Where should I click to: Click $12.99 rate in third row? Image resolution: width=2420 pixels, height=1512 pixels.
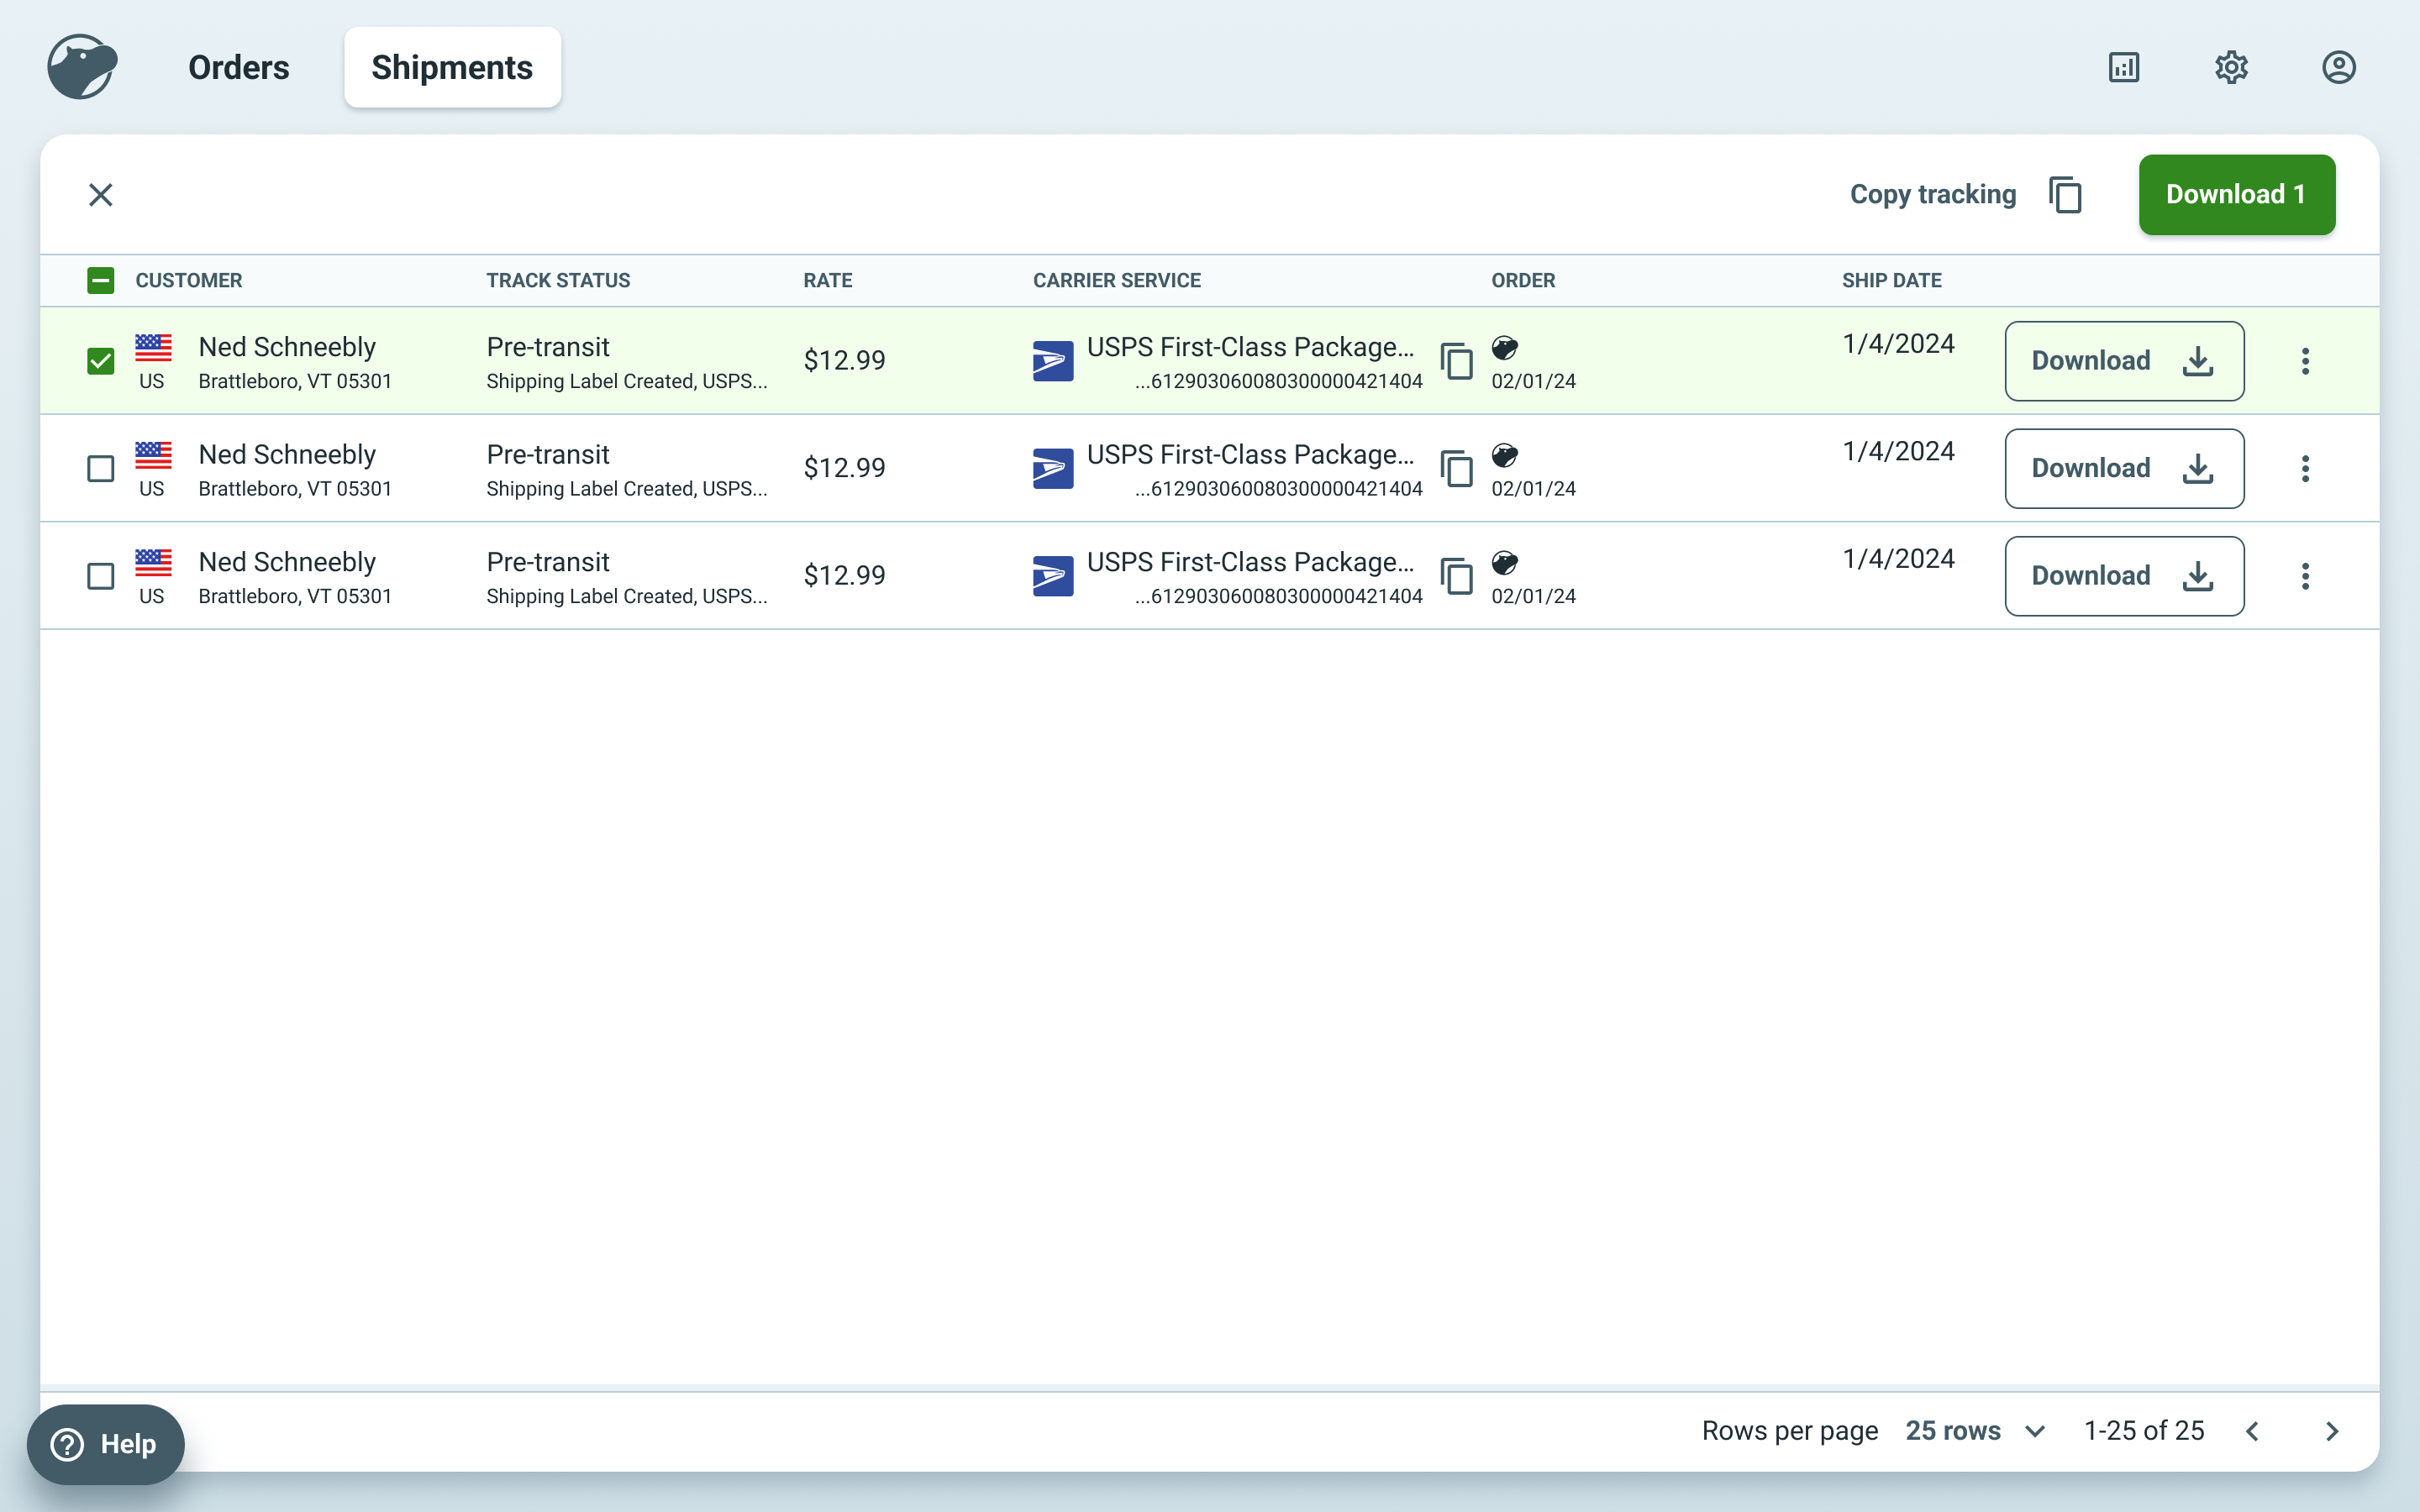point(844,576)
